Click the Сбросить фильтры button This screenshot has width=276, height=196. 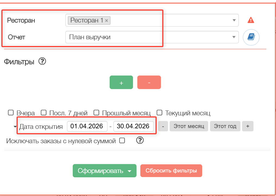[x=171, y=171]
